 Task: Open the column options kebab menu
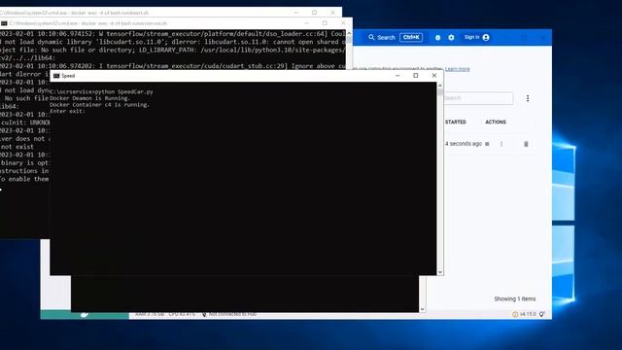tap(528, 98)
